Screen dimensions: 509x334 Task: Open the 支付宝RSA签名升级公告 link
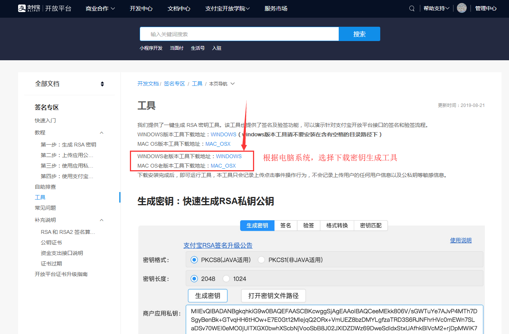pyautogui.click(x=218, y=246)
